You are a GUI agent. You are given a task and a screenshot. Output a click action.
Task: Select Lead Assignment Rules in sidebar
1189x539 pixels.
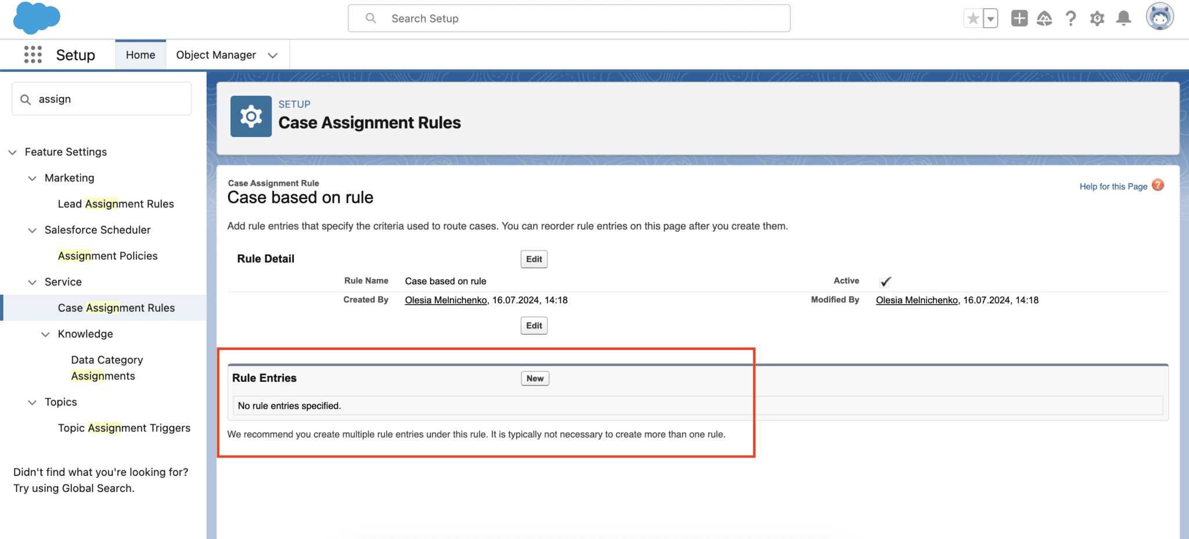pos(116,204)
